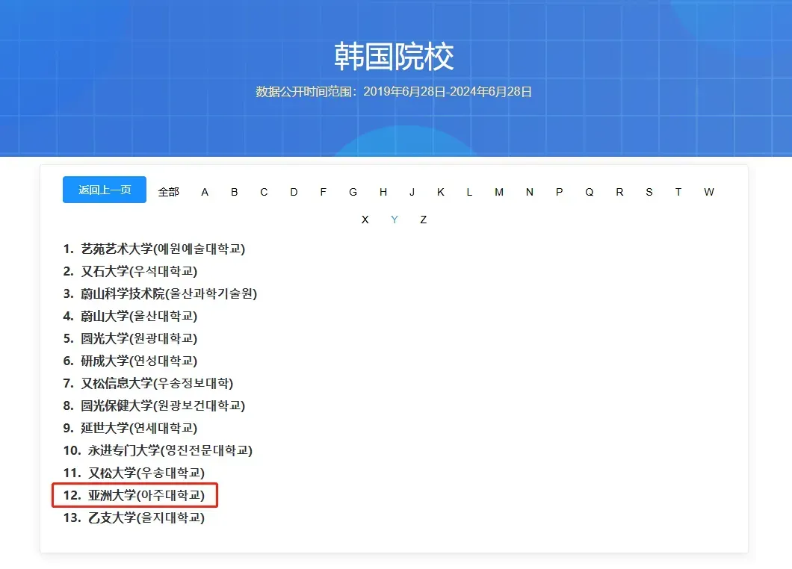Viewport: 792px width, 569px height.
Task: Select letter M filter
Action: (x=498, y=192)
